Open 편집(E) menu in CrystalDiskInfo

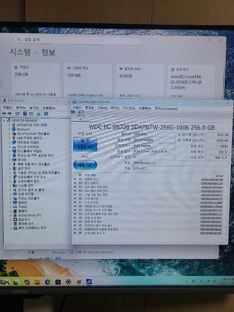click(x=90, y=108)
